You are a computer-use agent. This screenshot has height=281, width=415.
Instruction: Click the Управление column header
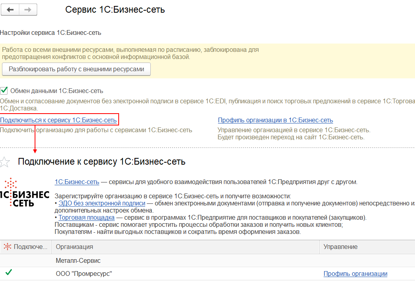(340, 247)
